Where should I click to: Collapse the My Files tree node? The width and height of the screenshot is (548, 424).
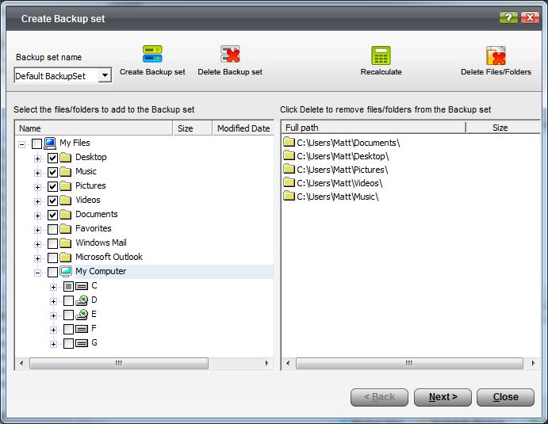click(21, 144)
